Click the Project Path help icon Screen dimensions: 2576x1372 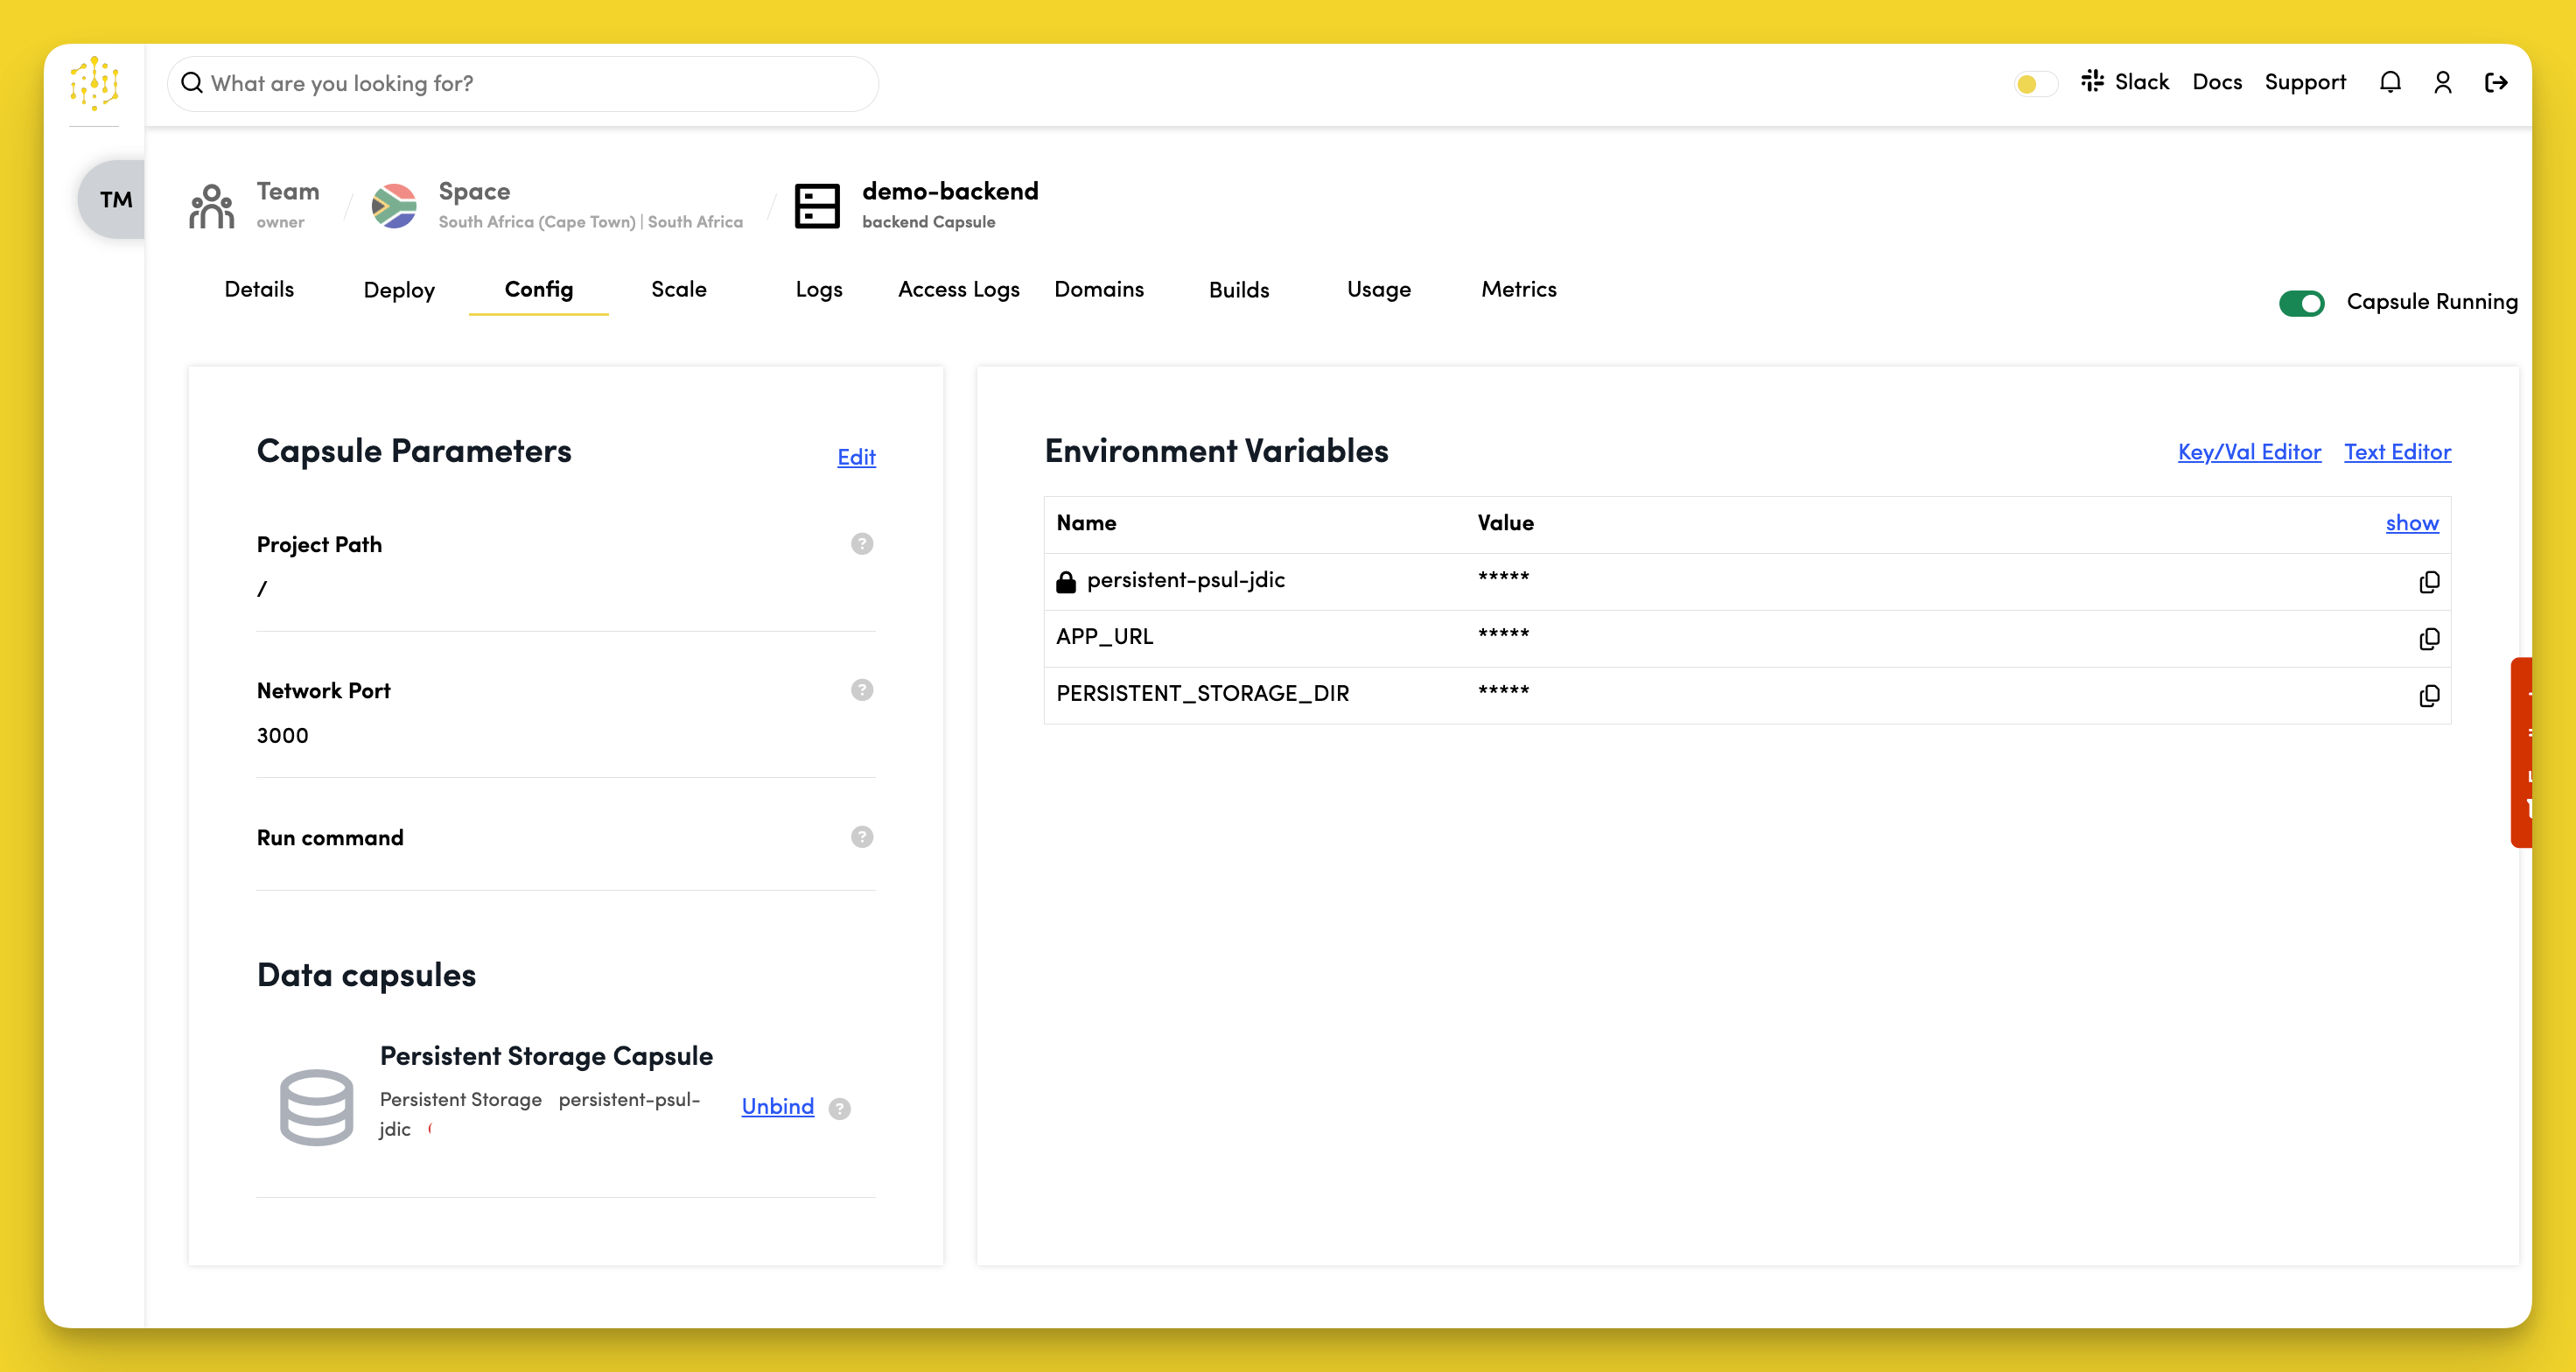861,544
